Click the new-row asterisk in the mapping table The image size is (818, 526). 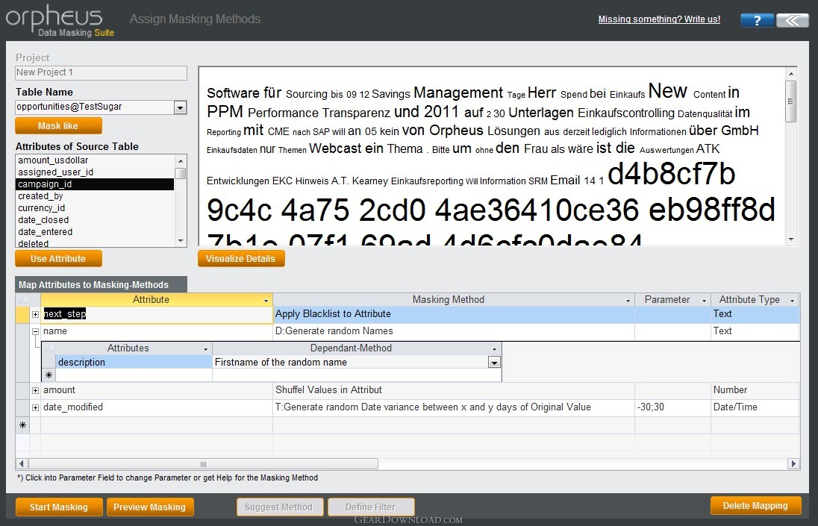[22, 425]
